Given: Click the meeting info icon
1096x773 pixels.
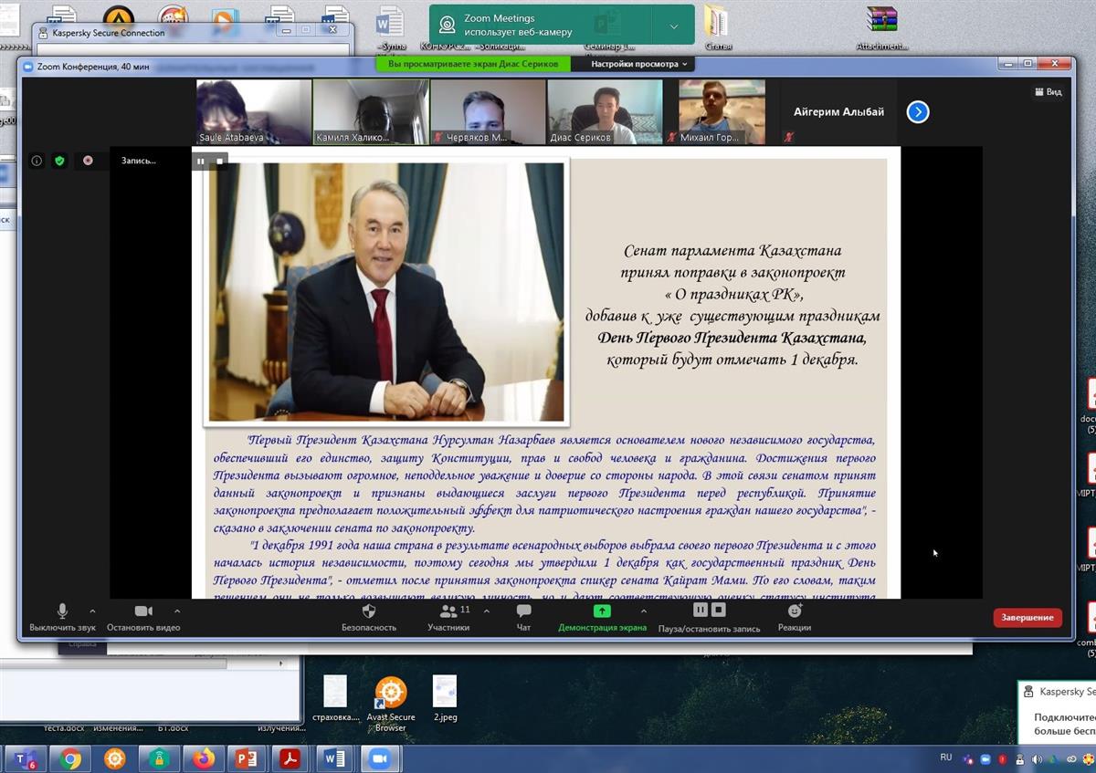Looking at the screenshot, I should pyautogui.click(x=37, y=161).
